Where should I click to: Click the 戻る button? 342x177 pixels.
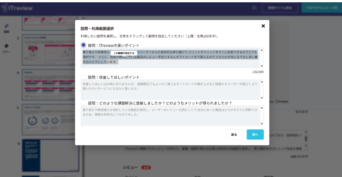pos(234,135)
